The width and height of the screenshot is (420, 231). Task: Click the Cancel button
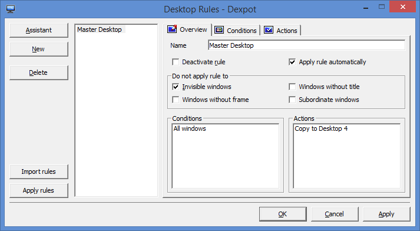[x=335, y=214]
